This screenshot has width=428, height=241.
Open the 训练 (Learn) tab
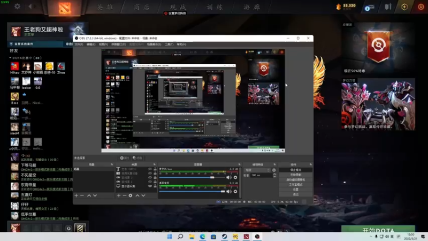coord(215,7)
